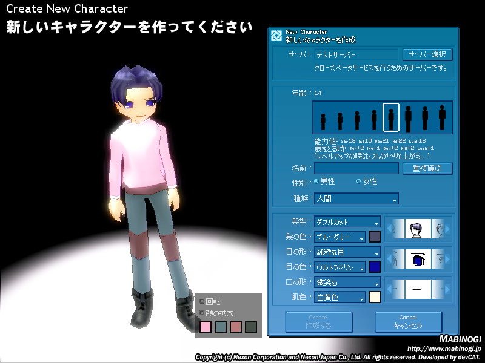Click the current hairstyle preview thumbnail
This screenshot has width=485, height=363.
tap(418, 229)
